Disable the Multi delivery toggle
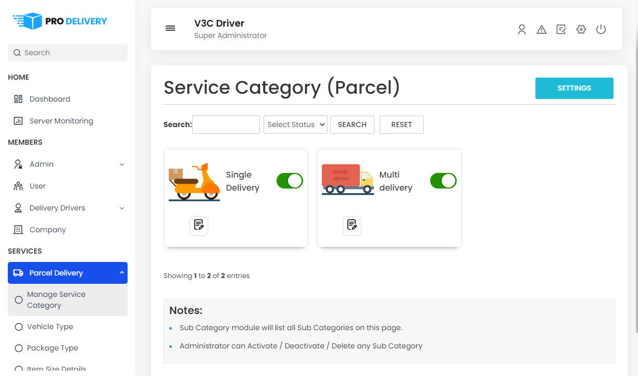 (443, 181)
